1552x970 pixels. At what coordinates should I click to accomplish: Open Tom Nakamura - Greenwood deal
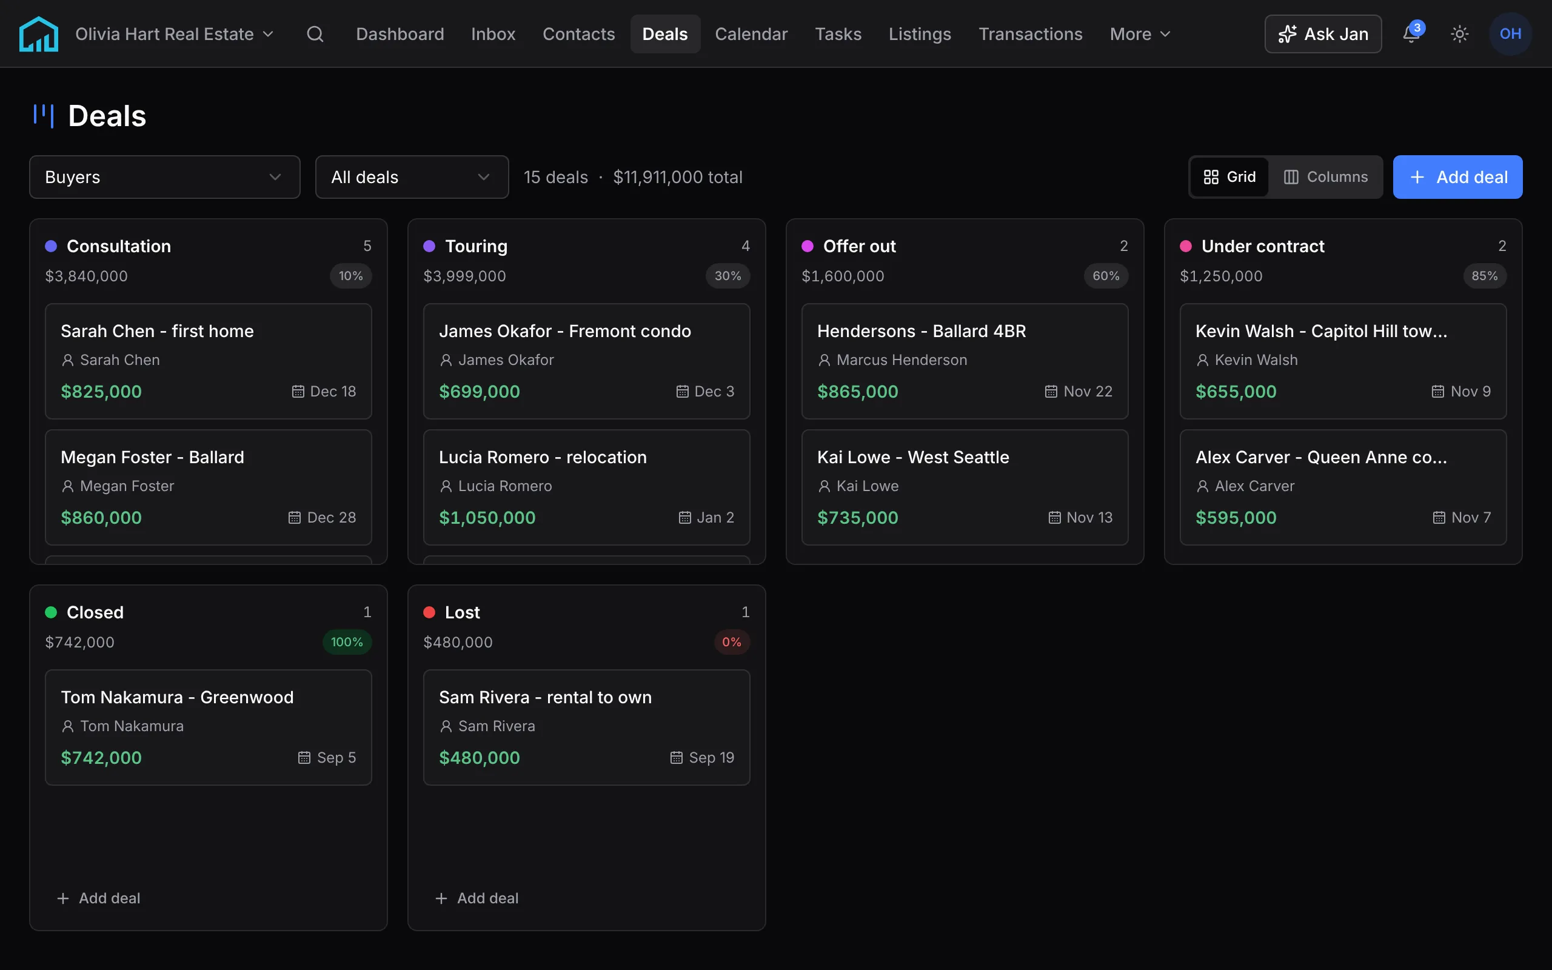coord(209,727)
